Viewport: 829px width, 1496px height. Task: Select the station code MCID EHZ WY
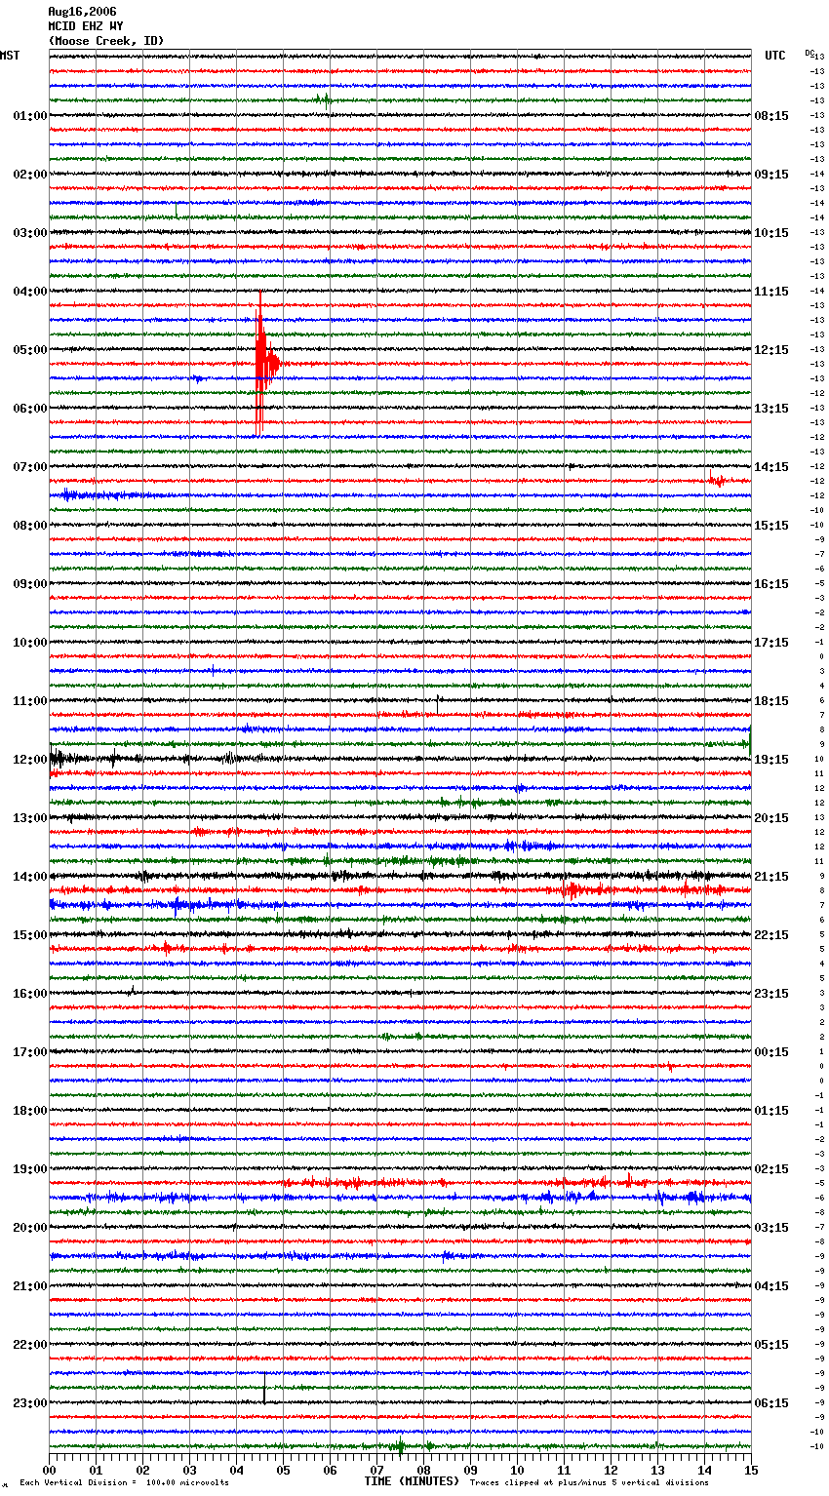86,26
